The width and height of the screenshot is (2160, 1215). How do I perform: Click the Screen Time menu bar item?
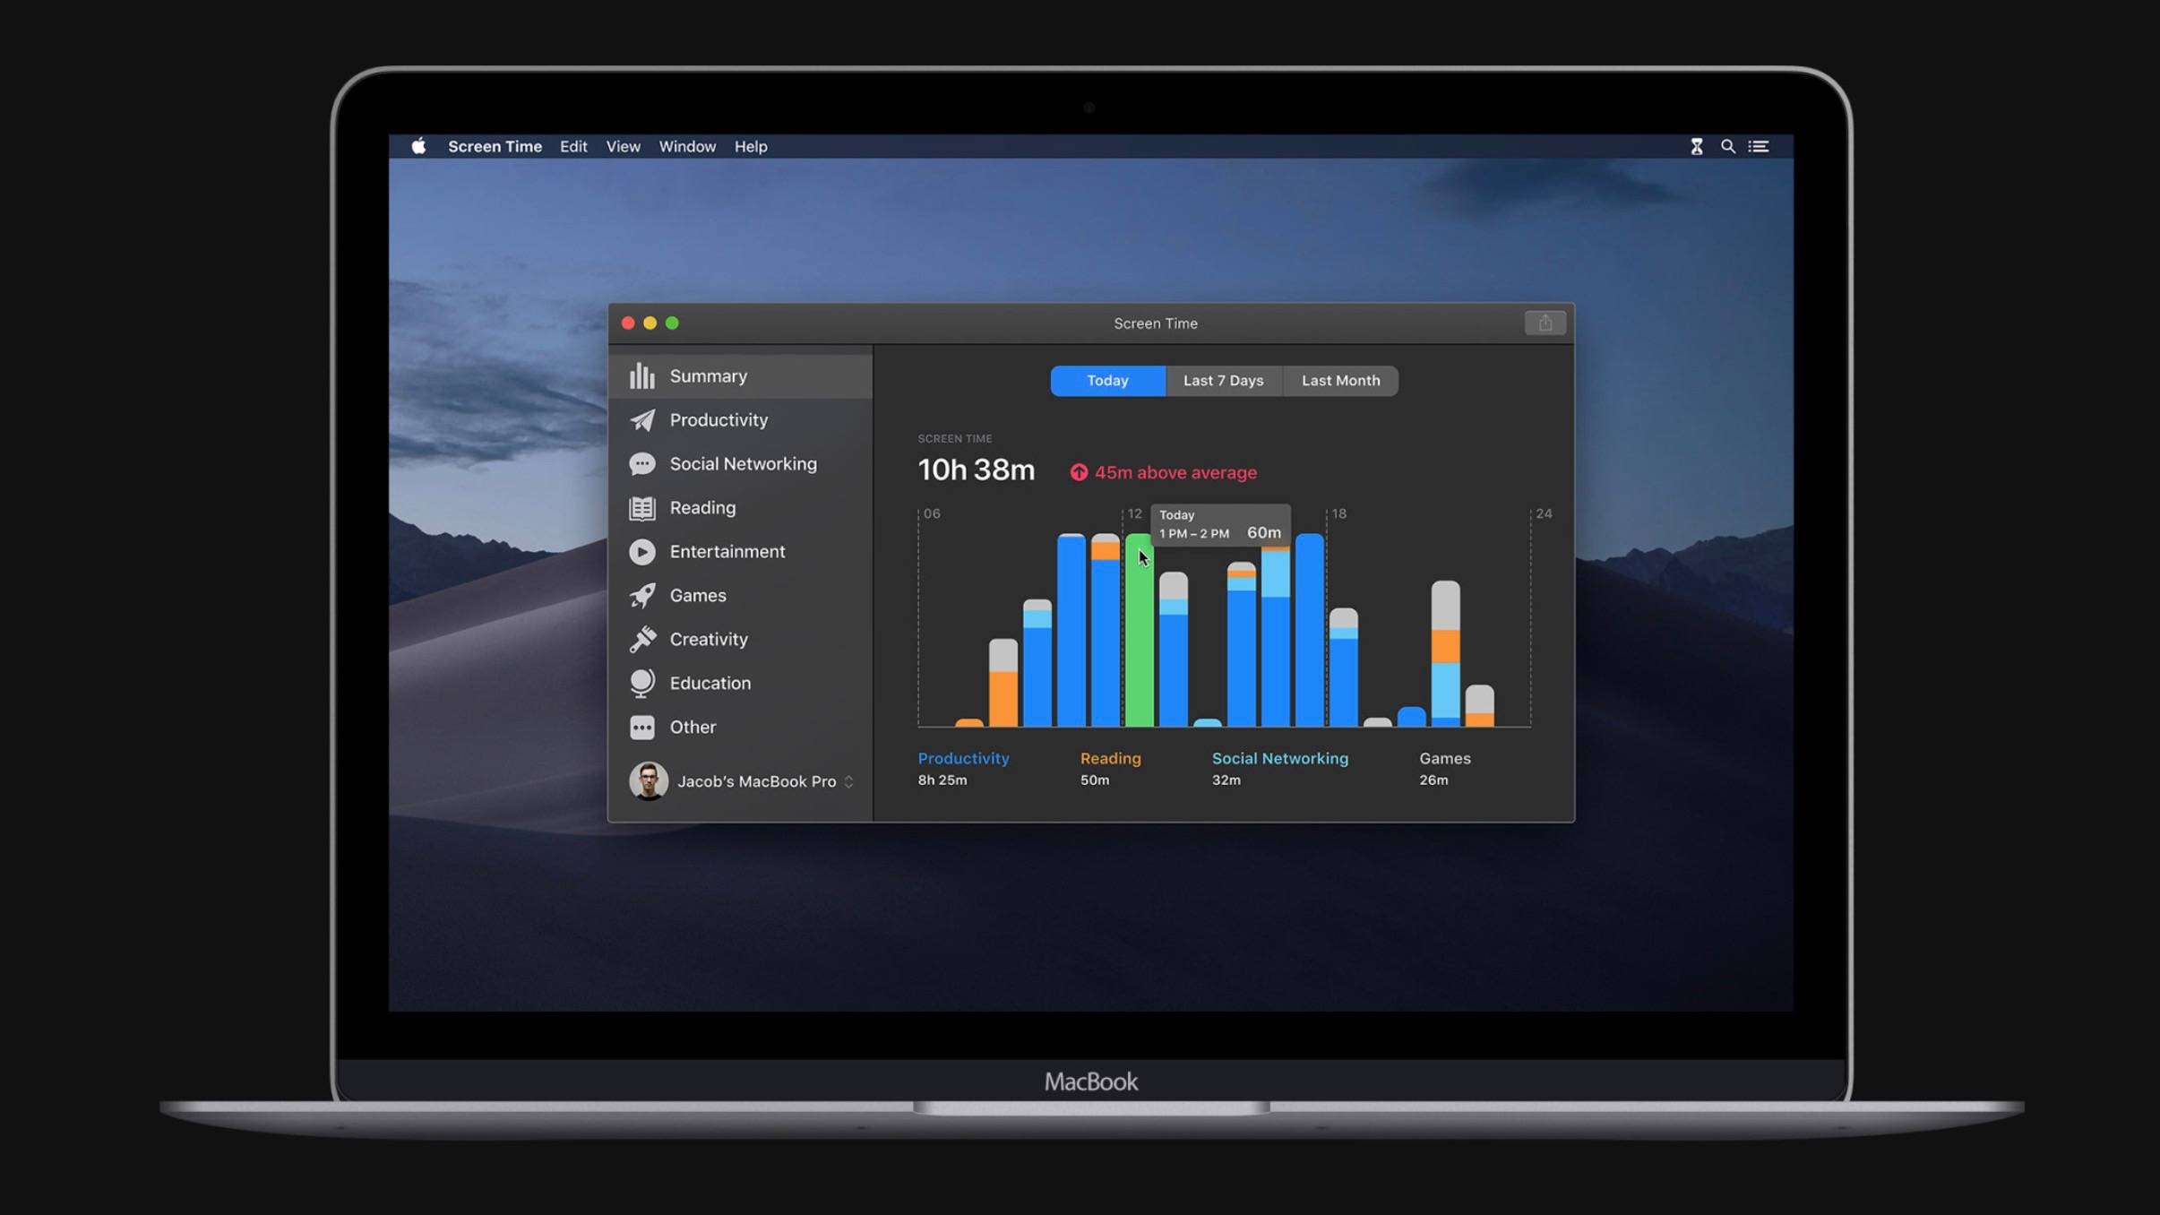click(494, 145)
